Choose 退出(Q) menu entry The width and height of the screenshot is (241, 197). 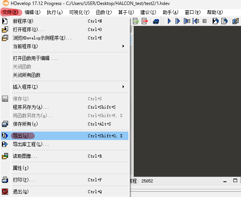coord(64,192)
